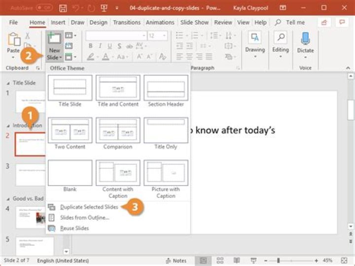
Task: Switch to the Transitions tab
Action: coord(127,22)
